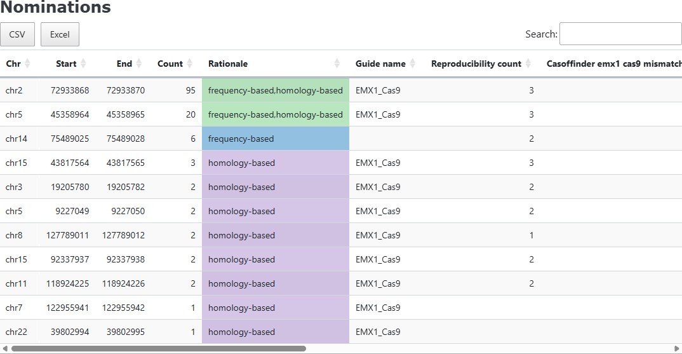The width and height of the screenshot is (682, 354).
Task: Sort by Reproducibility count sort arrows
Action: (x=528, y=64)
